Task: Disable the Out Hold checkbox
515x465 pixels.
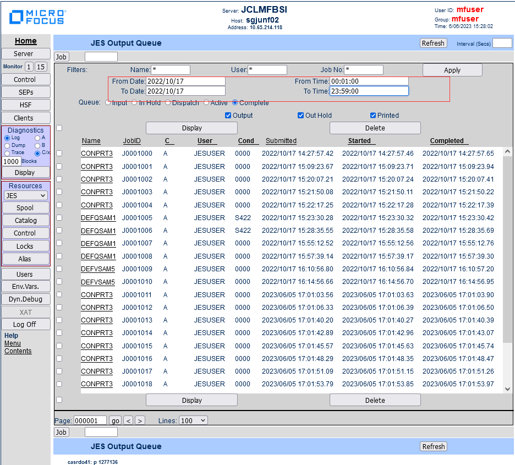Action: pos(300,116)
